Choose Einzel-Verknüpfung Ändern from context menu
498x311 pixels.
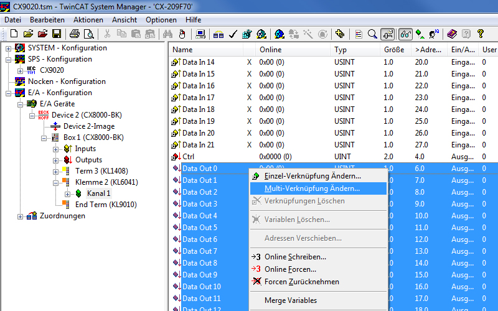[318, 176]
